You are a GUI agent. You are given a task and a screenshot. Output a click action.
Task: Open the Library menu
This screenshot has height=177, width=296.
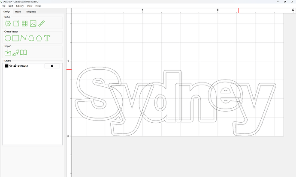(20, 6)
